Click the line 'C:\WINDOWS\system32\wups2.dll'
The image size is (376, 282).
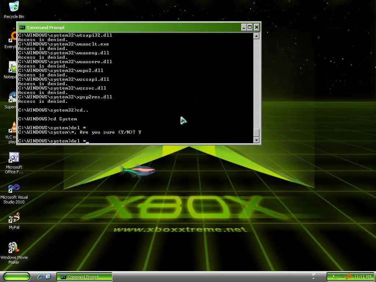61,70
